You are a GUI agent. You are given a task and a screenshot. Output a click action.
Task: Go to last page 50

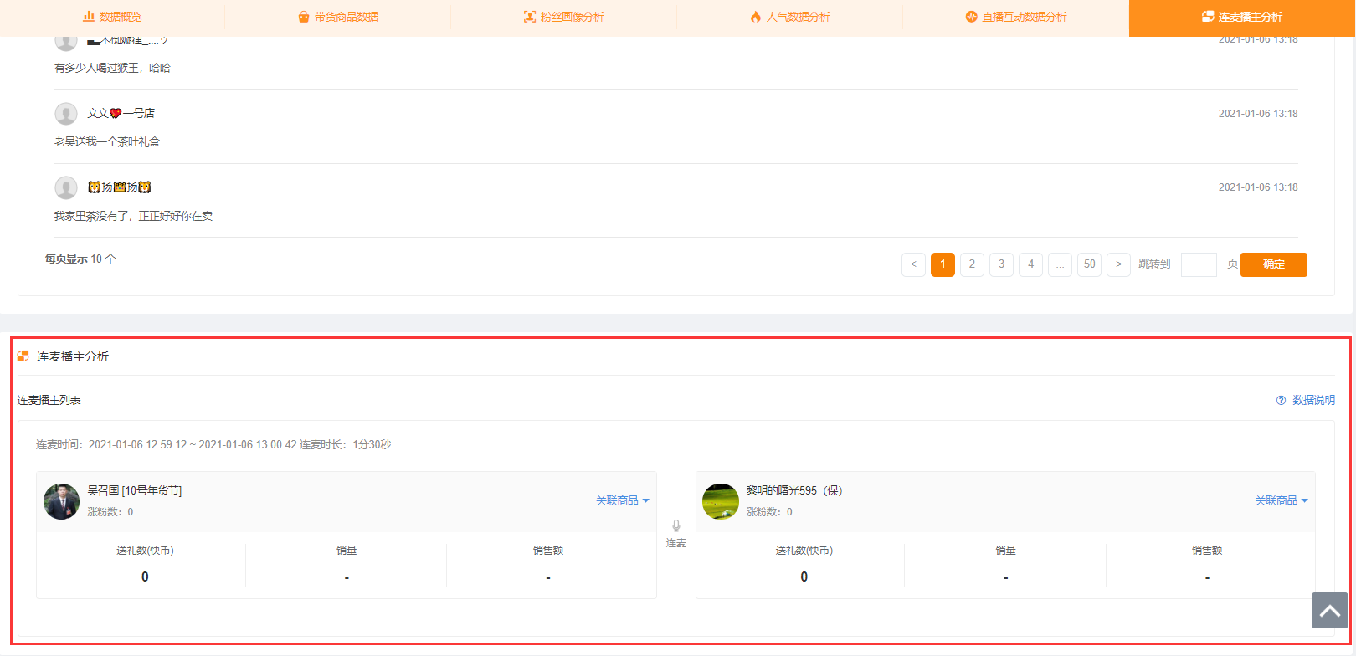(1089, 264)
